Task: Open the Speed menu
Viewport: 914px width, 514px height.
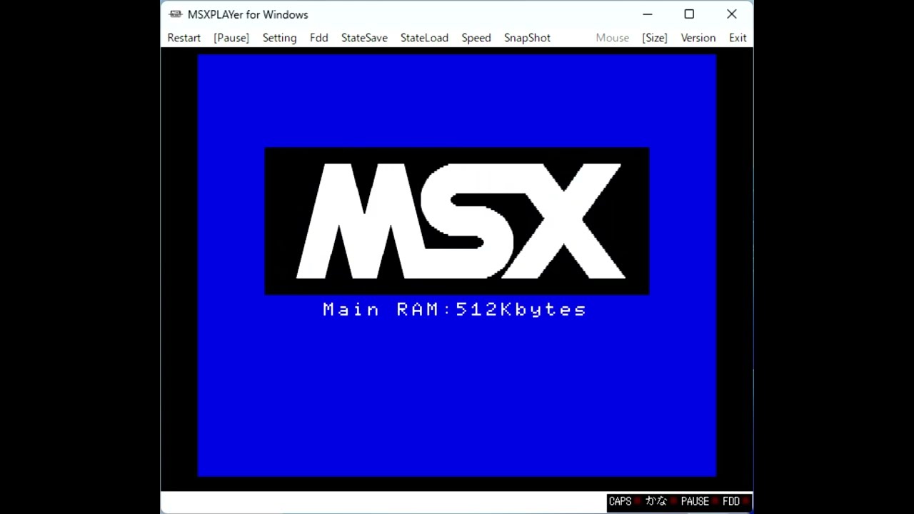Action: coord(476,38)
